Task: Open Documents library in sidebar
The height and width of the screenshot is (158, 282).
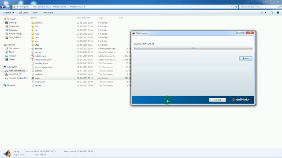Action: tap(14, 48)
